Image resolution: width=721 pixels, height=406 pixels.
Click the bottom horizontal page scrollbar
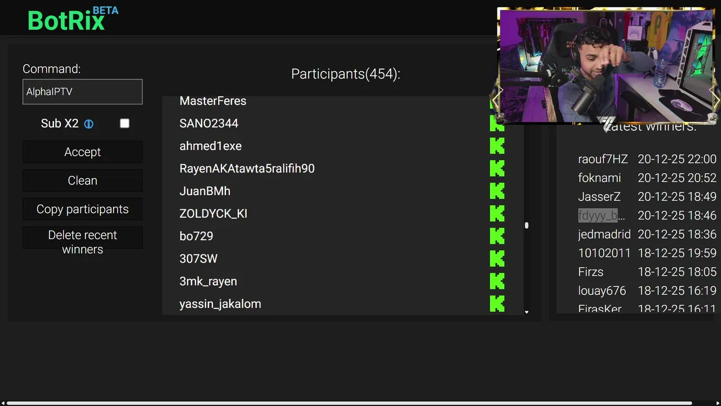coord(349,403)
